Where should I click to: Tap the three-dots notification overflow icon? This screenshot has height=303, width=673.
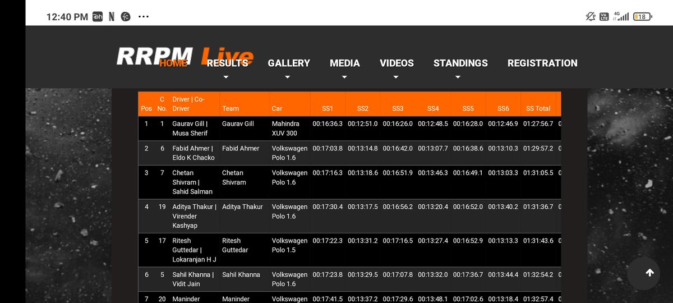coord(144,17)
